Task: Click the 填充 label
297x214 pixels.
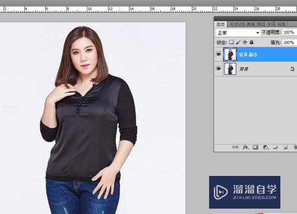Action: [x=276, y=42]
